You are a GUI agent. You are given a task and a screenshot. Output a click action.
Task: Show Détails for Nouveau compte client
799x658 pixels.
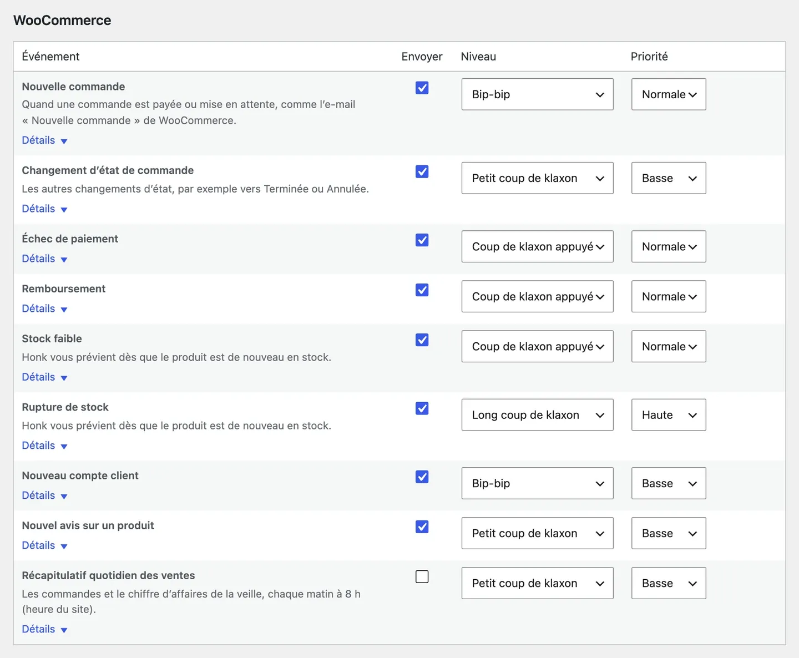pyautogui.click(x=44, y=495)
